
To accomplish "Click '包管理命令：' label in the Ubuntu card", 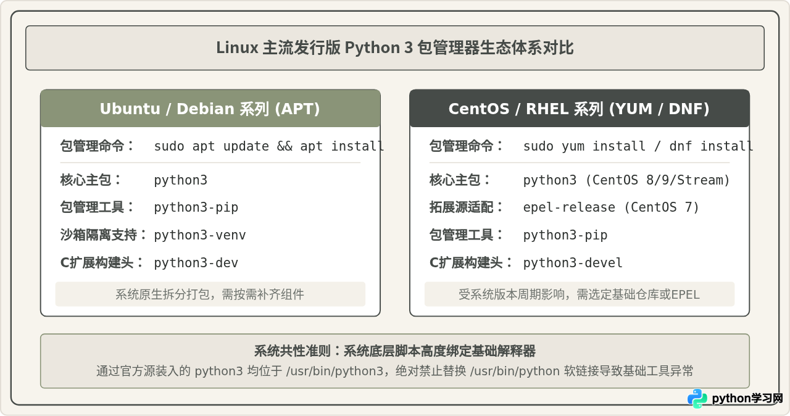I will coord(98,146).
